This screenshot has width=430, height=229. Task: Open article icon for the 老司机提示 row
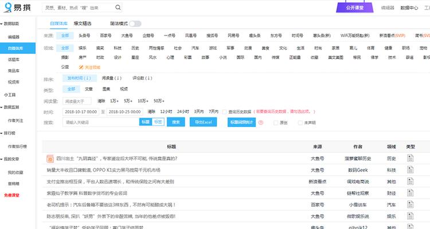(411, 204)
